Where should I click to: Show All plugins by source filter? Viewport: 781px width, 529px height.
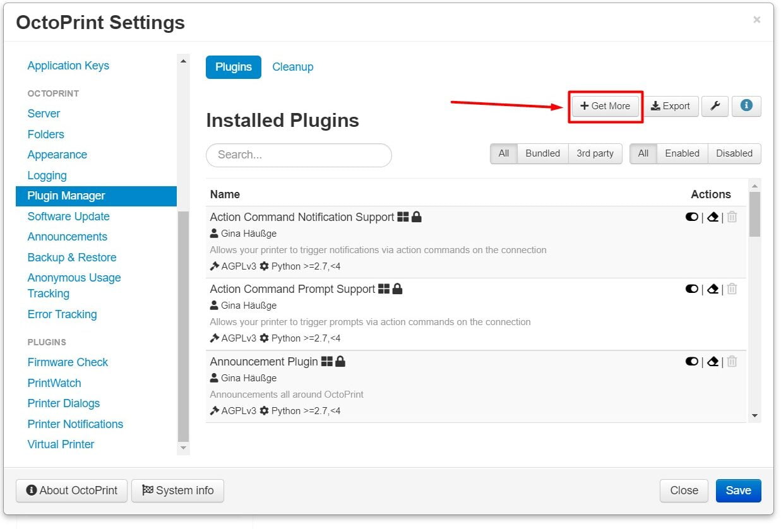click(x=504, y=153)
